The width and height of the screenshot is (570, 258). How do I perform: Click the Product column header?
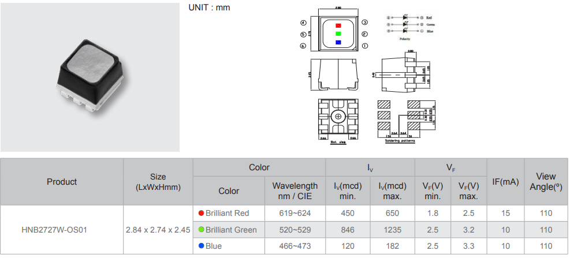[62, 182]
